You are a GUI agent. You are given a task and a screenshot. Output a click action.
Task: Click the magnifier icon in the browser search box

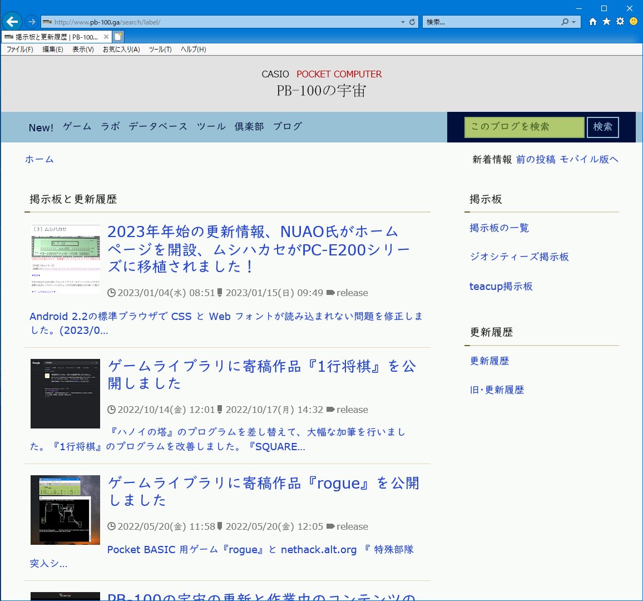click(565, 22)
